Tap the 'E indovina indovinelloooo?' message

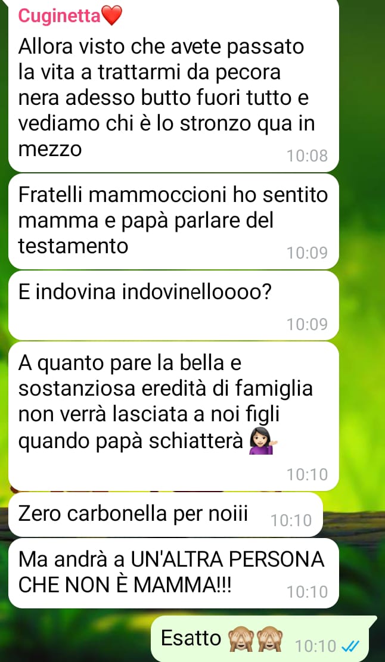click(173, 305)
